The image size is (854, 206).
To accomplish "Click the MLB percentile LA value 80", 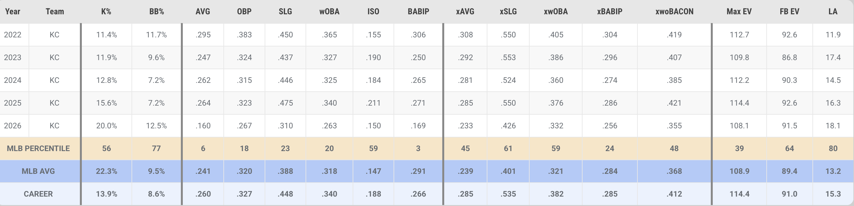I will point(833,148).
